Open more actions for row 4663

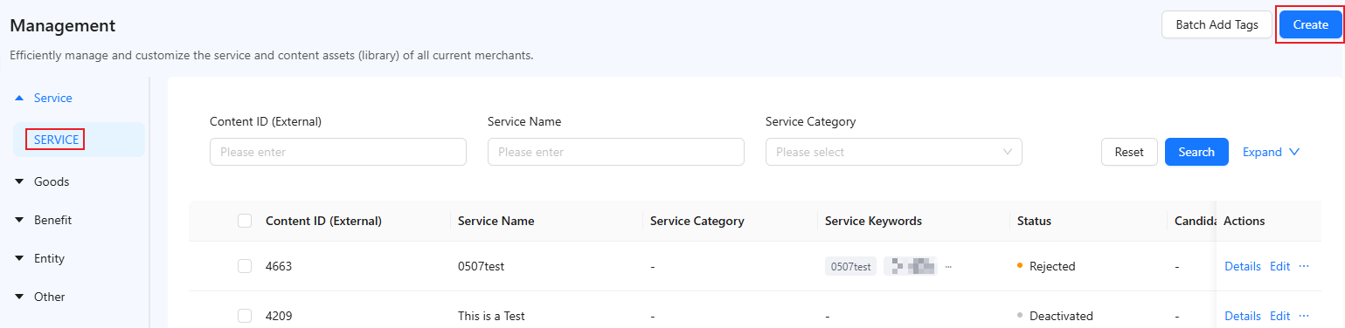tap(1305, 266)
